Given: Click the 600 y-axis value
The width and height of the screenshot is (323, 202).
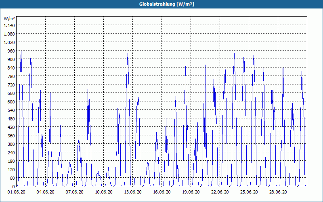Looking at the screenshot, I should tap(11, 102).
